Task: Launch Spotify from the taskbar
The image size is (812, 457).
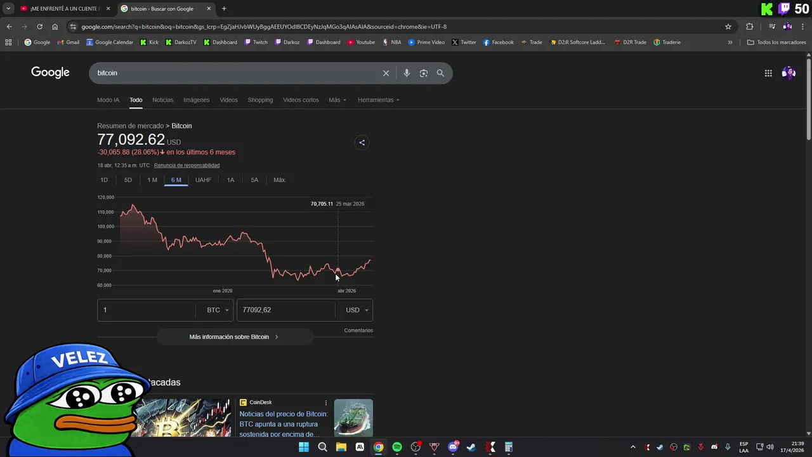Action: pos(397,447)
